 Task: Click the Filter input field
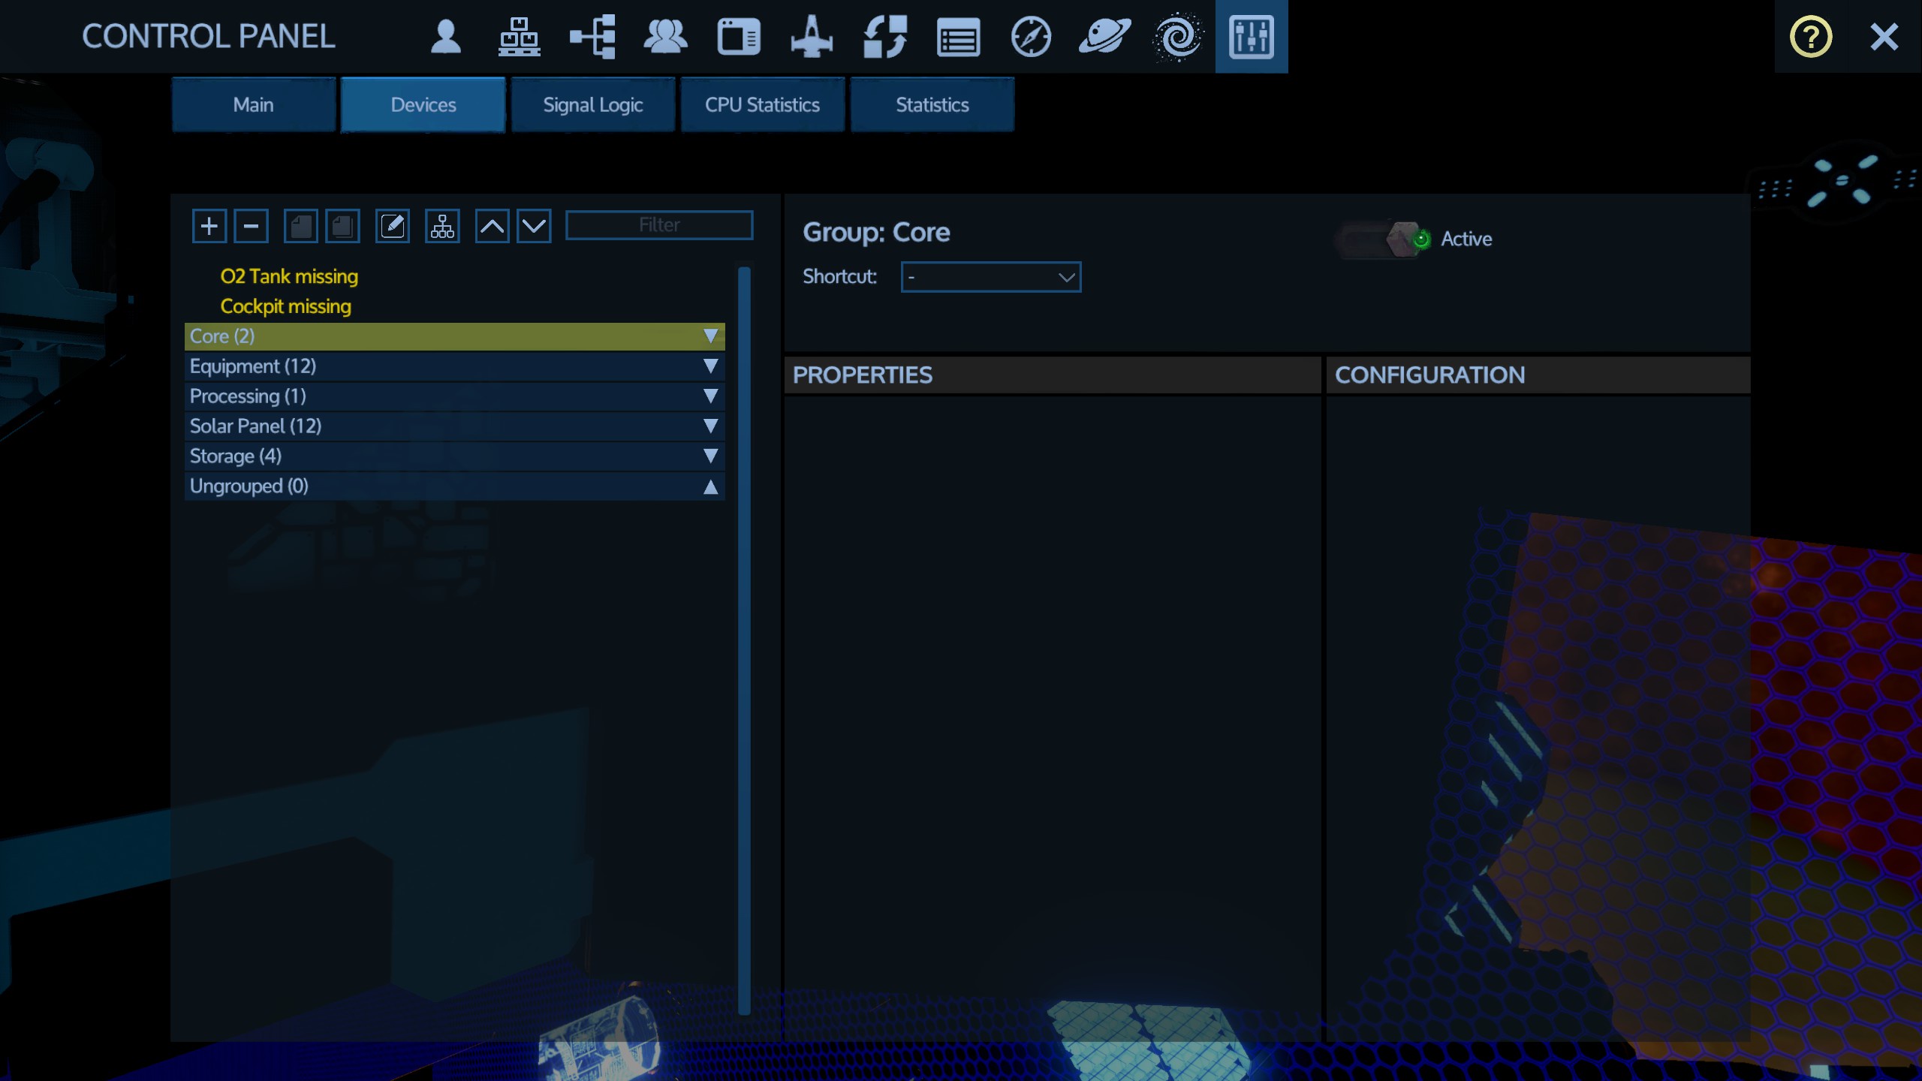(x=659, y=225)
